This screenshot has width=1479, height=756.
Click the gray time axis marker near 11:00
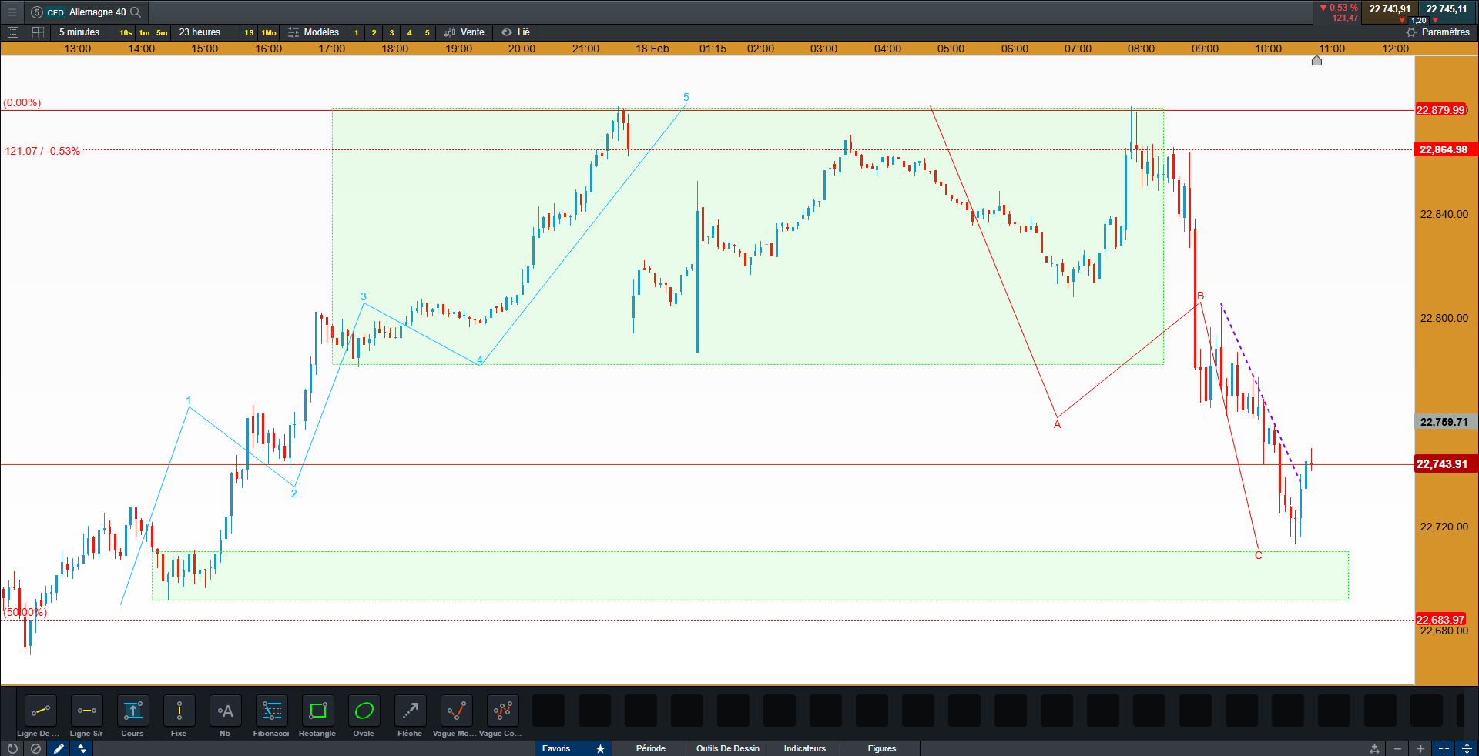[x=1316, y=61]
